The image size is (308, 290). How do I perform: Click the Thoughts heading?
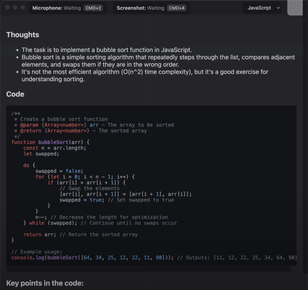[x=23, y=35]
